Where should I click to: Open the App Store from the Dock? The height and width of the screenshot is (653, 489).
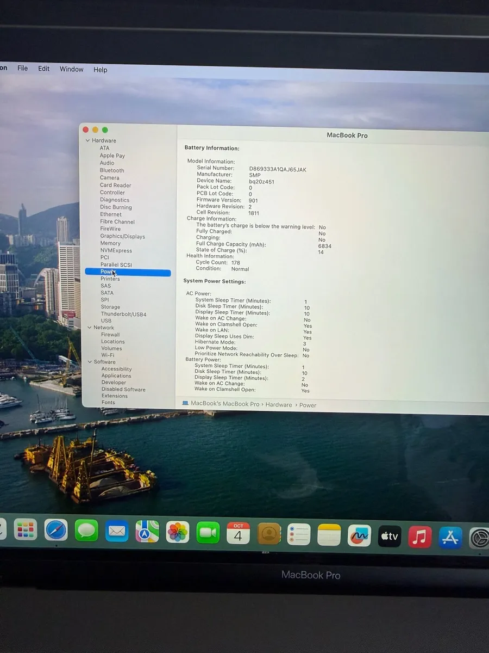pyautogui.click(x=449, y=537)
